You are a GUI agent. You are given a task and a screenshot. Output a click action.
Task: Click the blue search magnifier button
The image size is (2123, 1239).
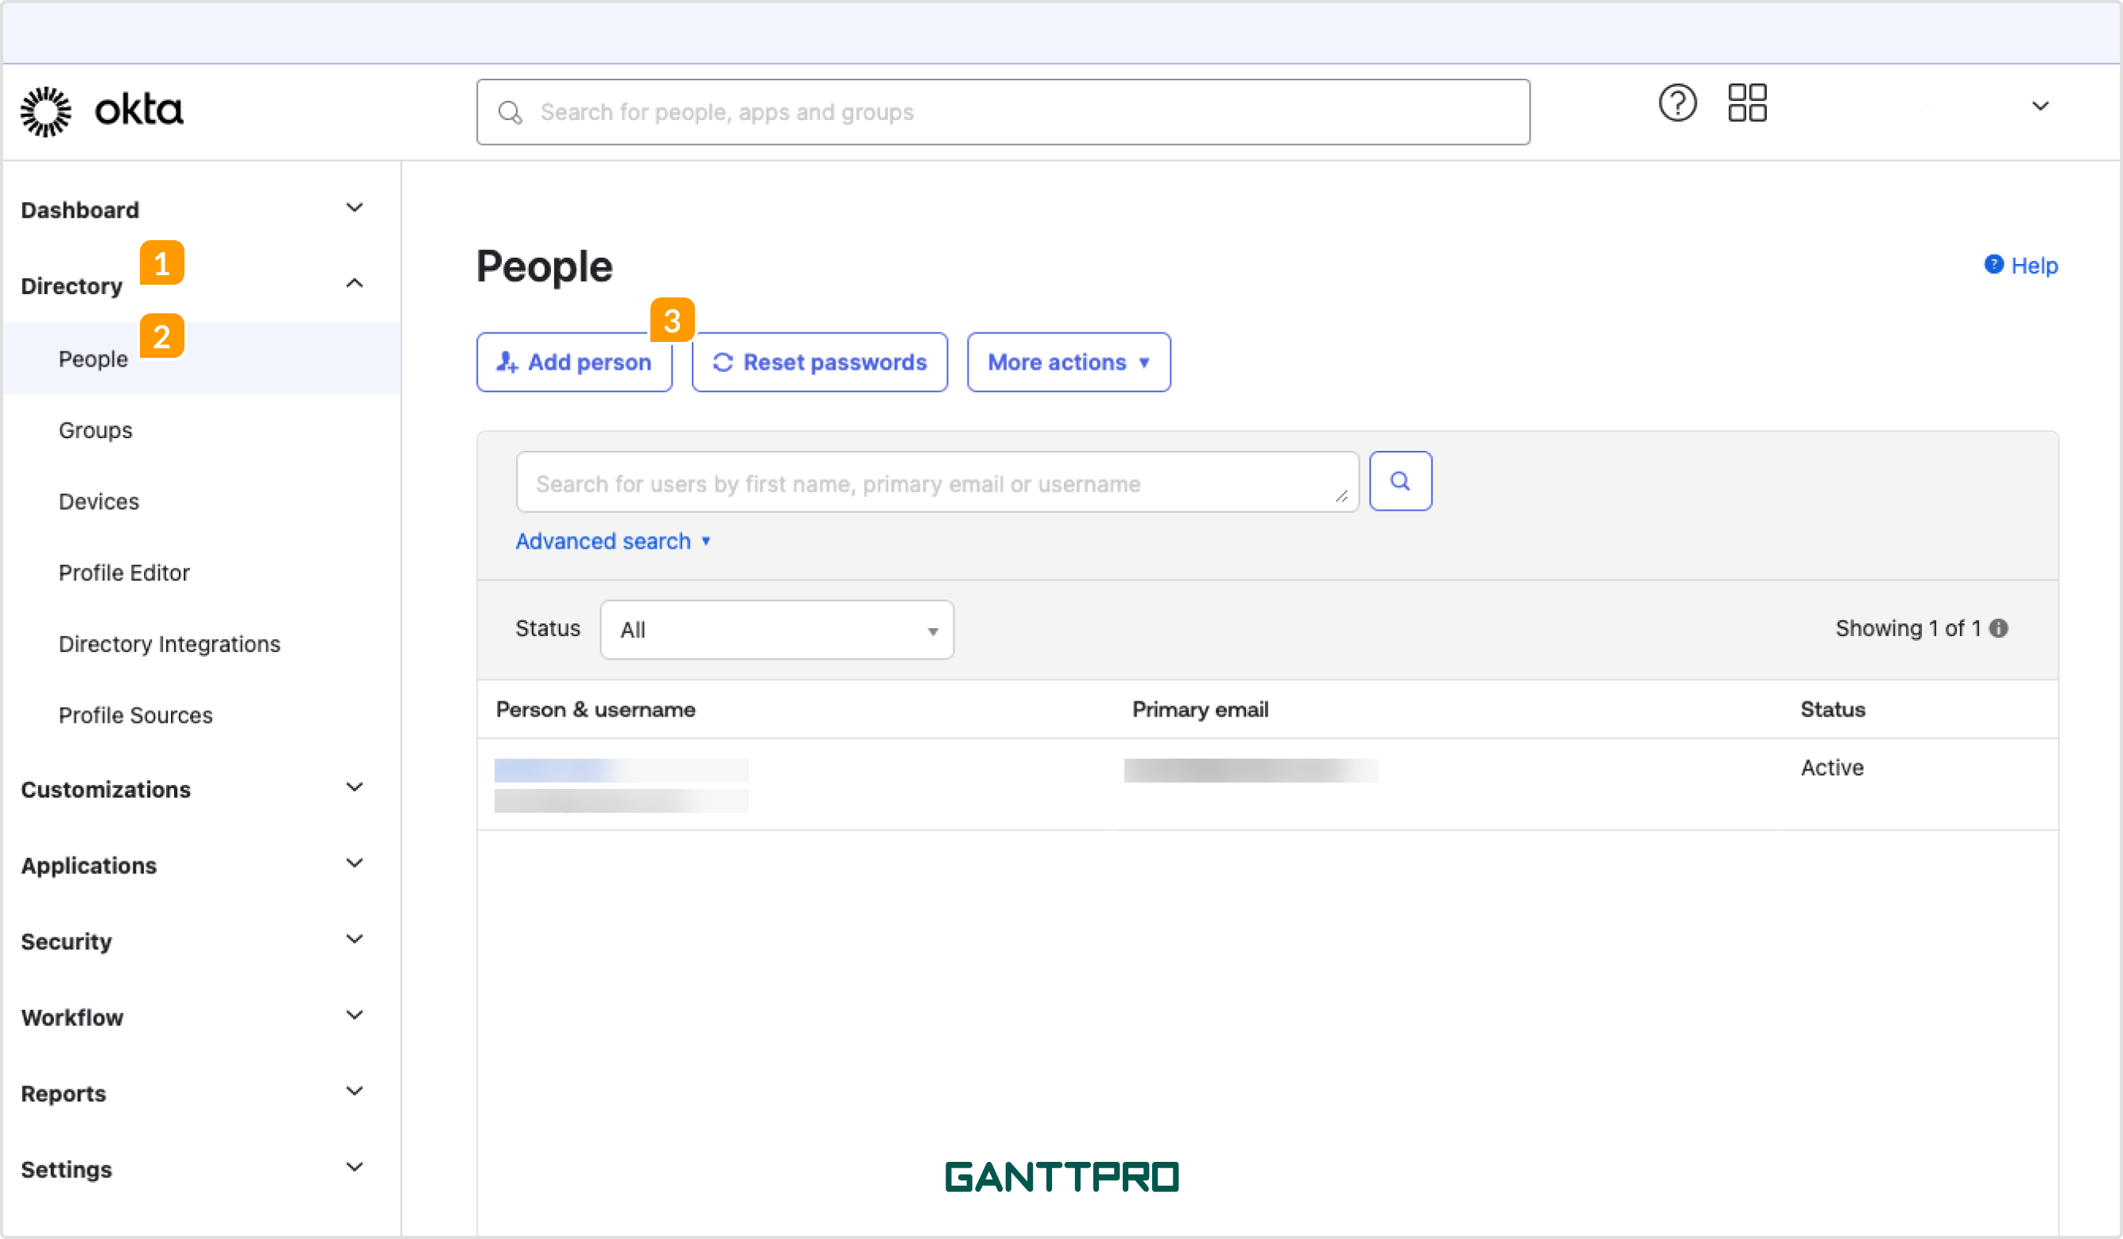[1400, 481]
